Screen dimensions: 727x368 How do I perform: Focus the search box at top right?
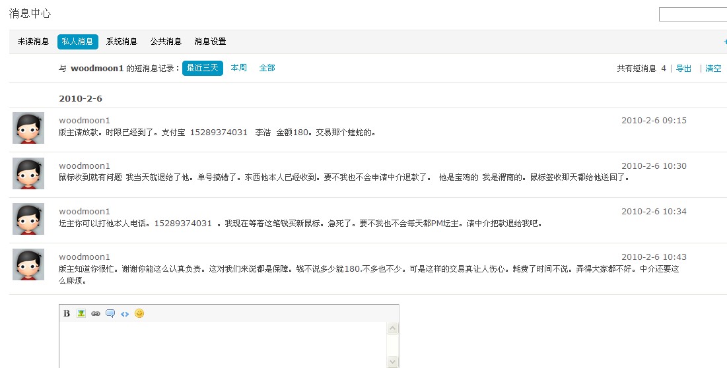pos(692,15)
